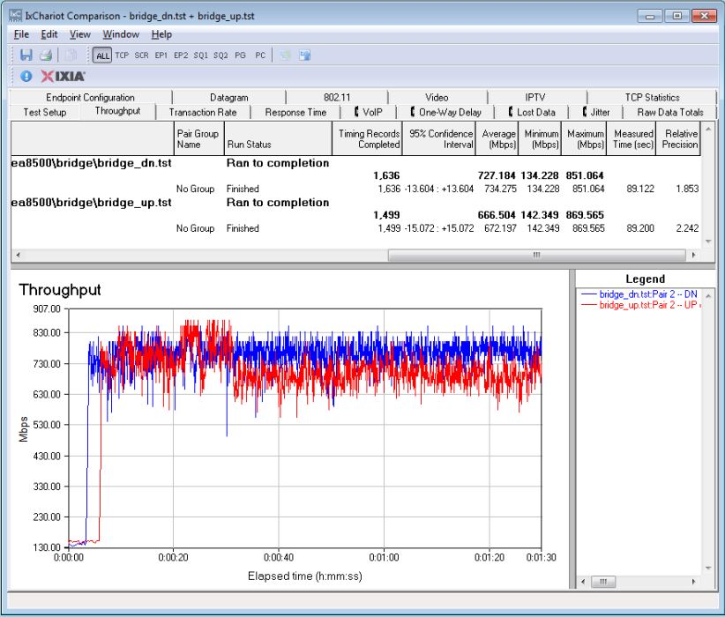Click the 95% Confidence Interval column header

(438, 138)
